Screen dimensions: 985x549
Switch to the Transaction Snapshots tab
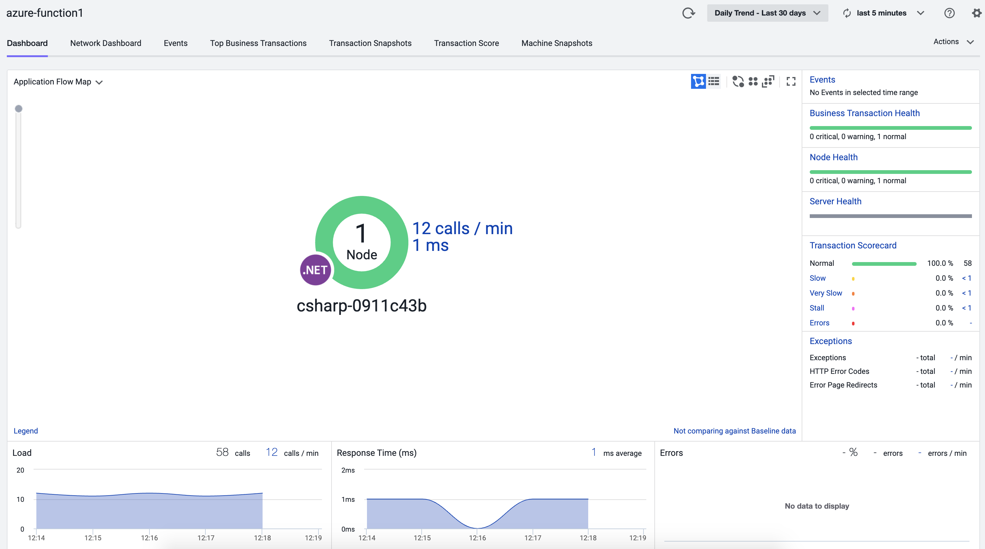[x=370, y=43]
